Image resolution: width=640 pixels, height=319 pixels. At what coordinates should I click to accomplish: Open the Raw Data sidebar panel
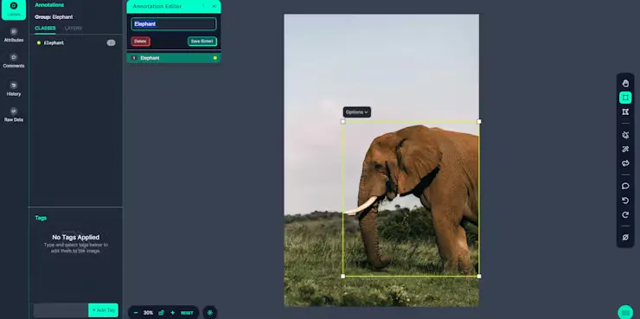14,115
